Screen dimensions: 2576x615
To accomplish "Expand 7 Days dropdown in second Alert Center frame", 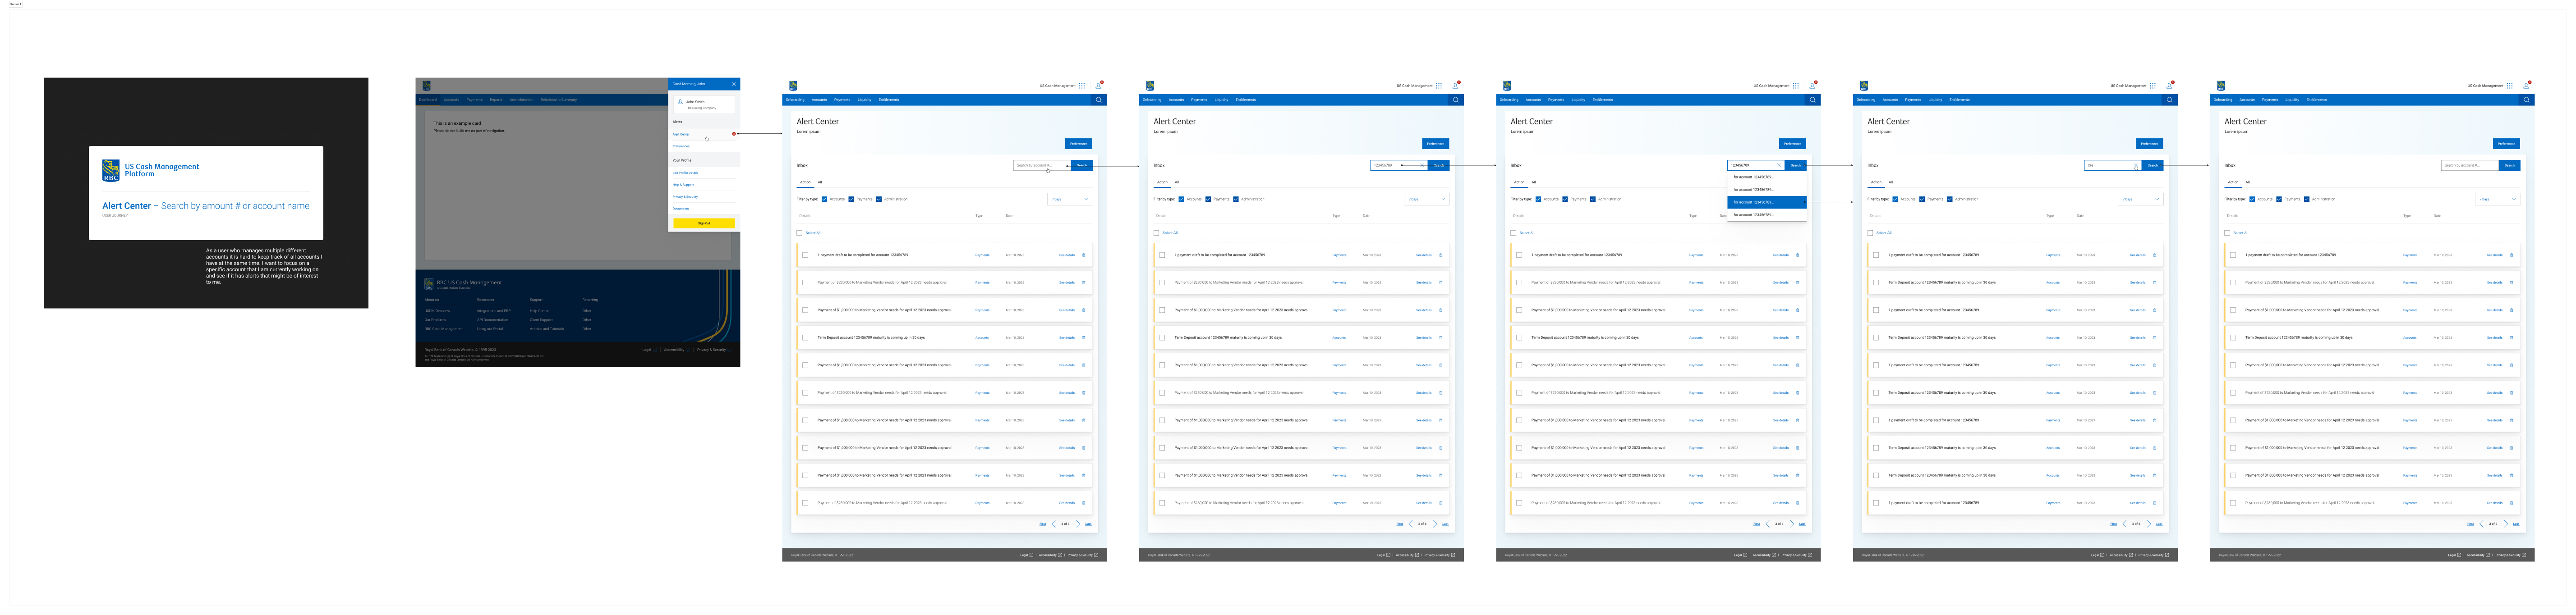I will pyautogui.click(x=1426, y=199).
